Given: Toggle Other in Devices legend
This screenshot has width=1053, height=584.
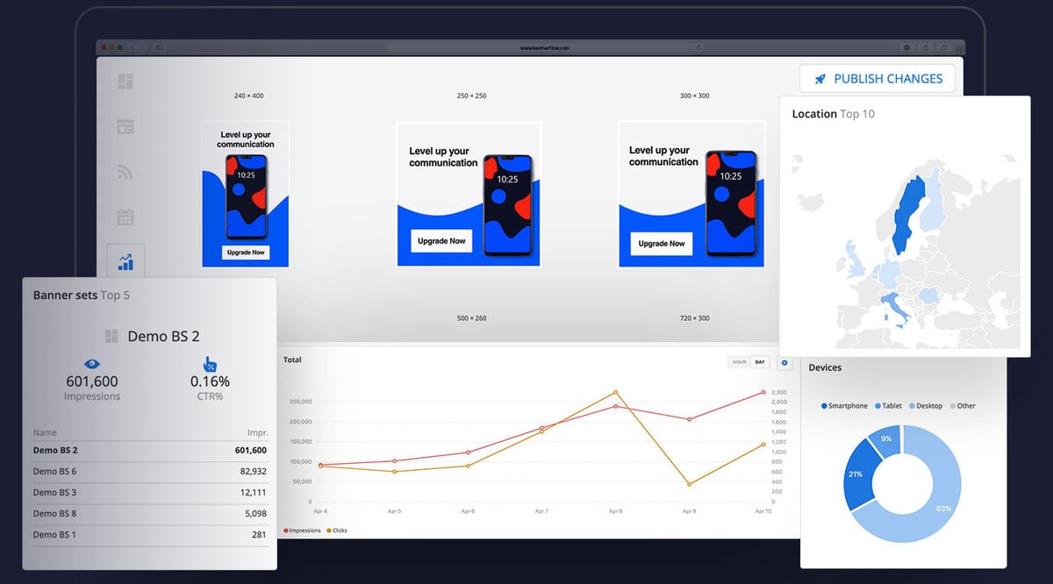Looking at the screenshot, I should click(963, 406).
